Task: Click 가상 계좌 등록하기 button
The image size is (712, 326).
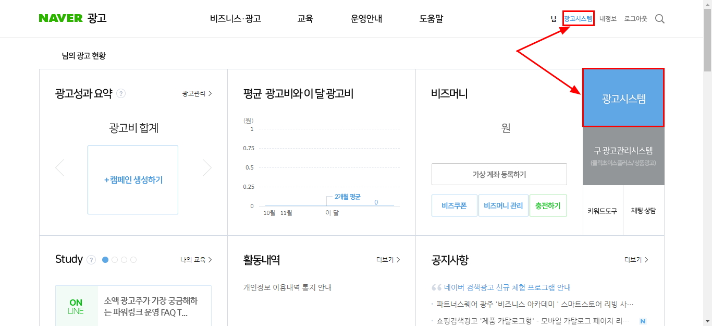Action: click(x=499, y=174)
